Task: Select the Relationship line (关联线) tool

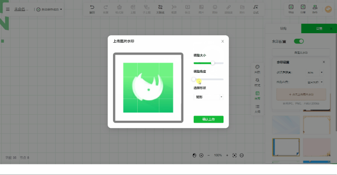Action: 161,9
